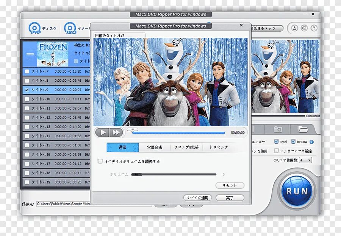Click the 新版をチェック update button

(267, 28)
